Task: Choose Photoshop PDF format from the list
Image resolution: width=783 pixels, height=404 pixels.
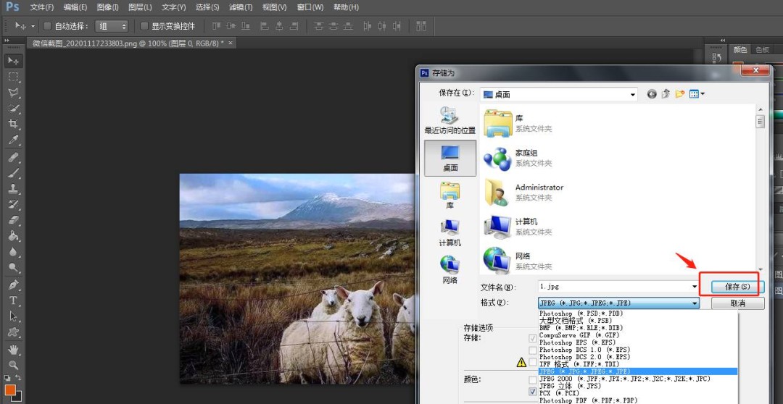Action: point(587,400)
